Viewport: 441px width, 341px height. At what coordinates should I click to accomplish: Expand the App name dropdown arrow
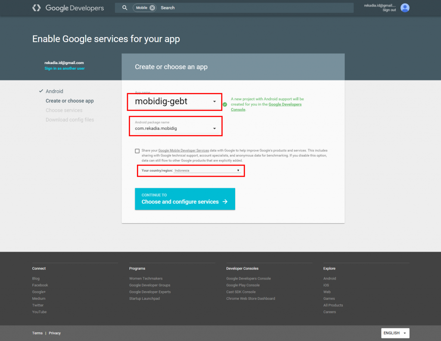[214, 101]
